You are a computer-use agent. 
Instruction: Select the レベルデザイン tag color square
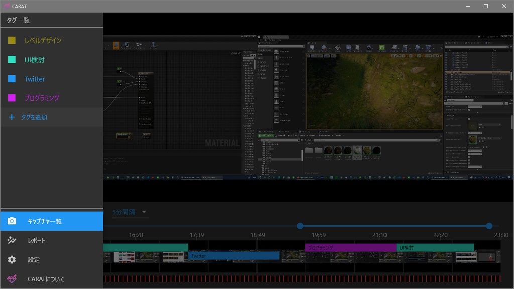12,40
